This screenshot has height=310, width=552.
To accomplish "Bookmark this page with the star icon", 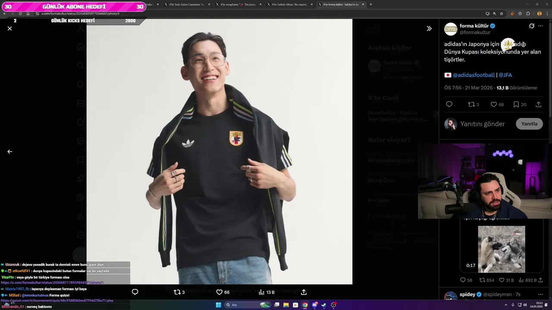I will tap(502, 14).
